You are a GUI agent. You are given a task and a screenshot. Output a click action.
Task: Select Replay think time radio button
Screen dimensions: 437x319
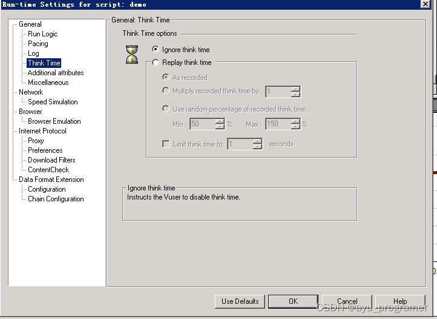[156, 62]
